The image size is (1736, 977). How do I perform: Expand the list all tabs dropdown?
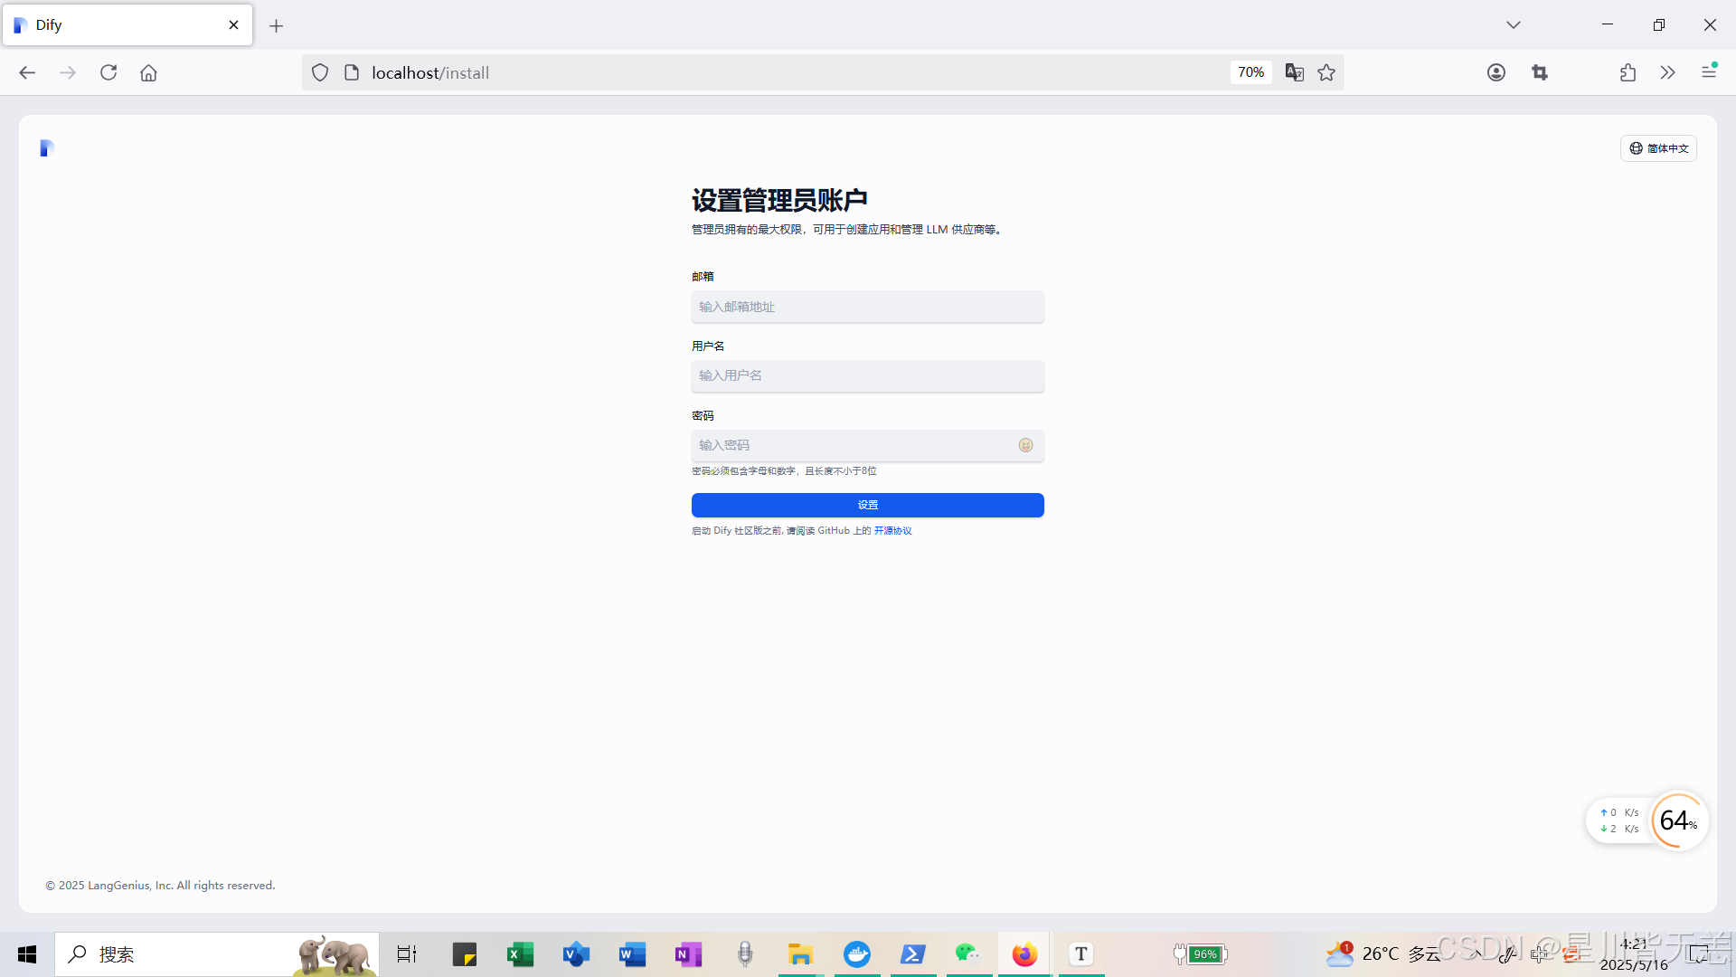1514,25
